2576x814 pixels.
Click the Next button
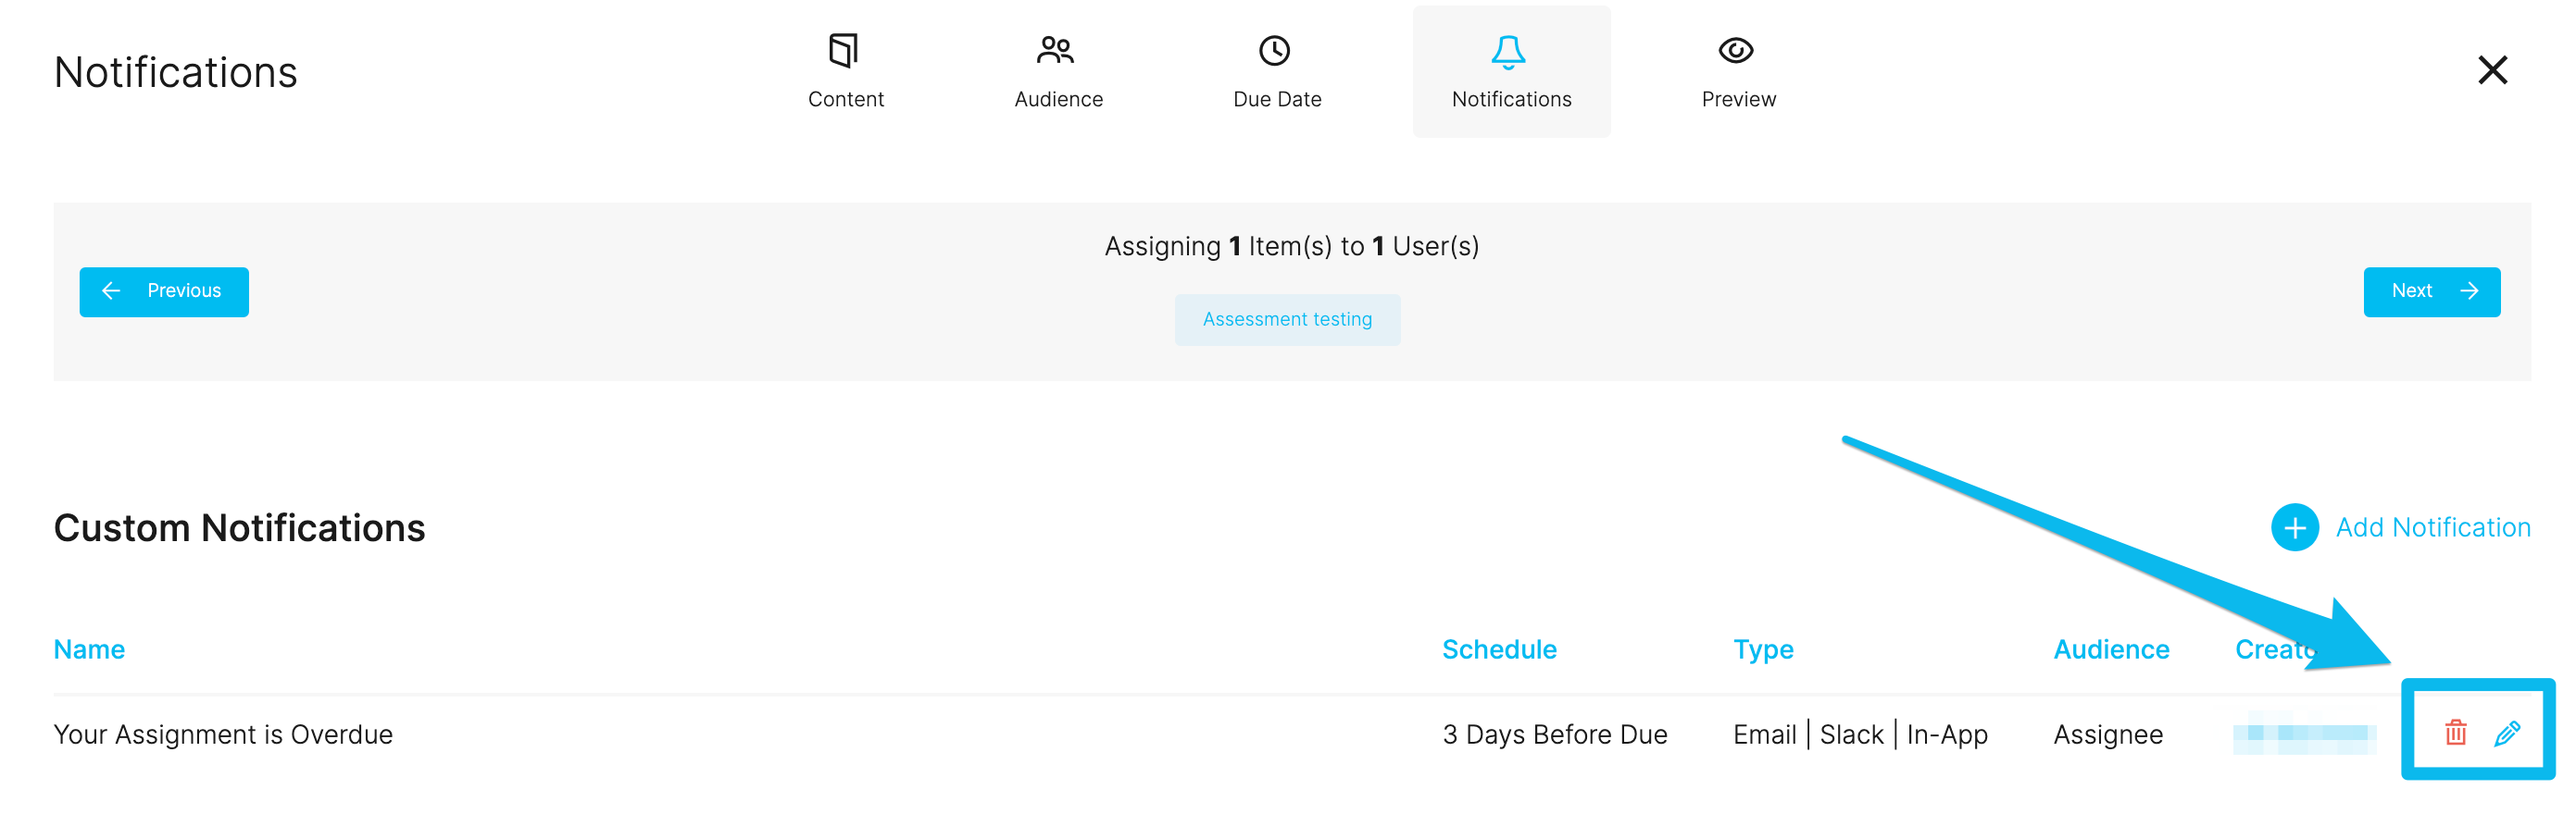tap(2432, 290)
